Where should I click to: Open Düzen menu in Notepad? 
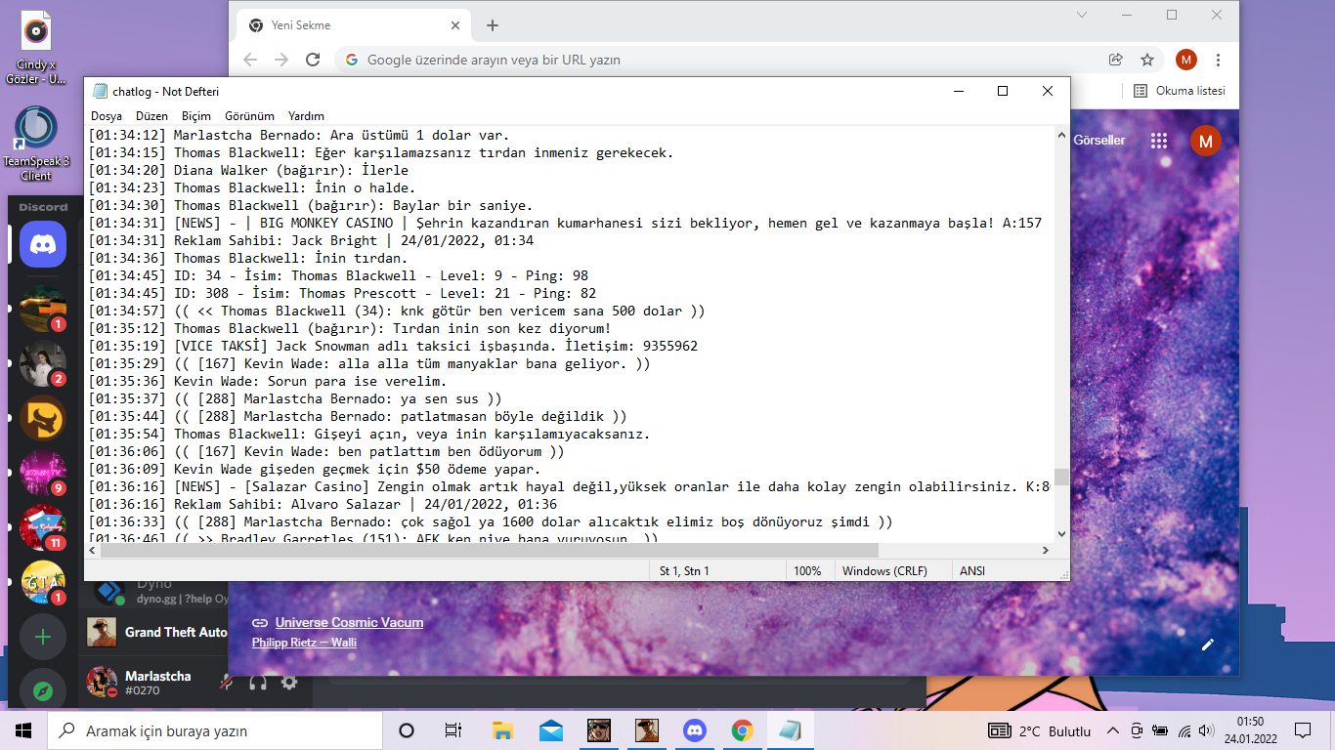[152, 116]
